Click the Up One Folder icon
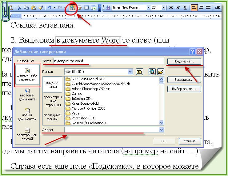Screen dimensions: 228x176 pyautogui.click(x=139, y=72)
